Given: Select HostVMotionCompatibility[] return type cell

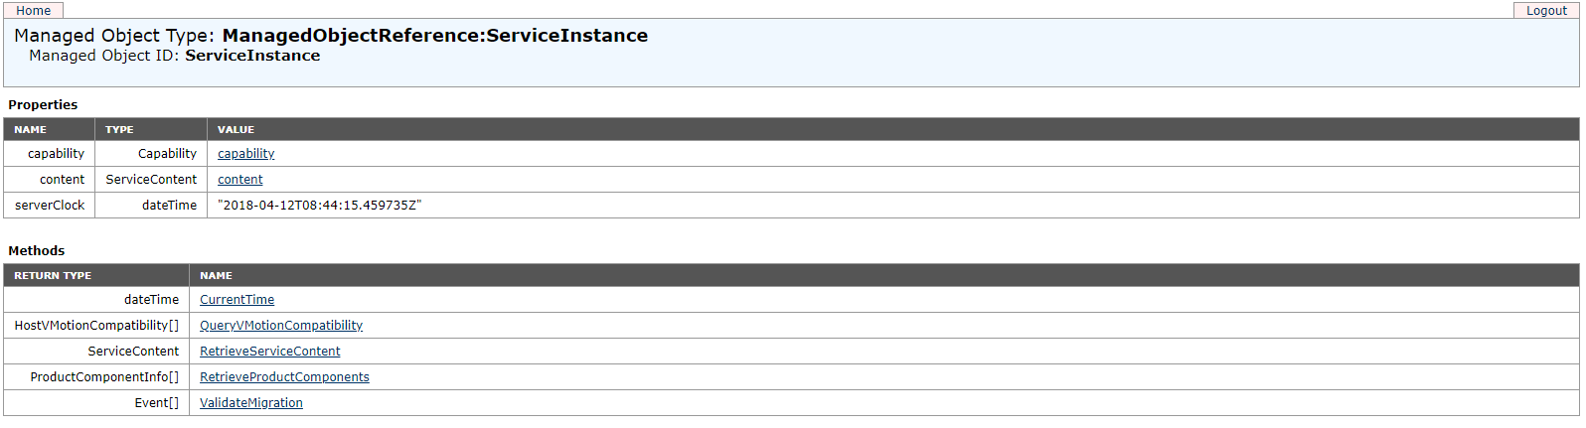Looking at the screenshot, I should (96, 326).
